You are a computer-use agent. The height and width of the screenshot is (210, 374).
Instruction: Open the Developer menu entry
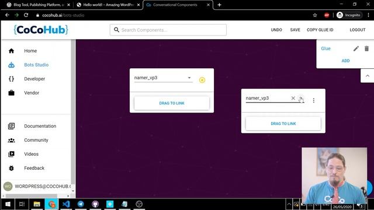pos(34,79)
